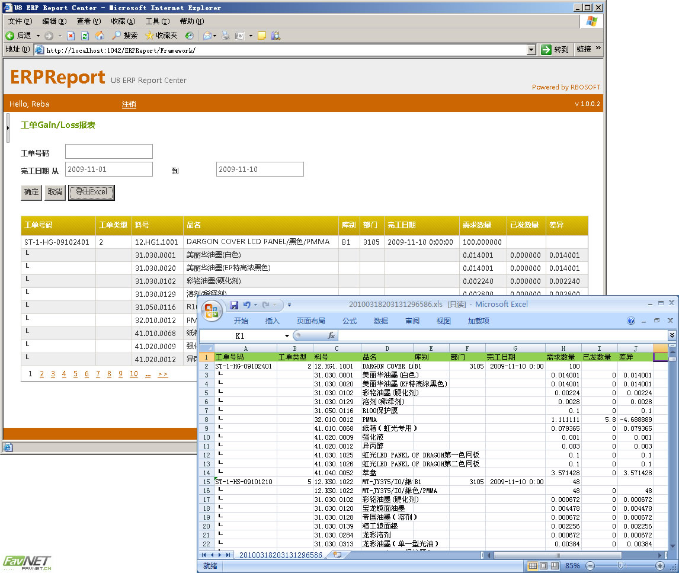Expand IE links bar chevron
The width and height of the screenshot is (679, 573).
click(598, 48)
